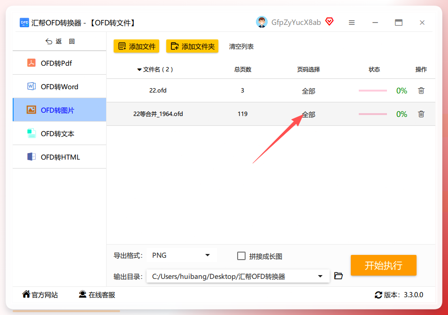Click the 添加文件 button

tap(136, 46)
